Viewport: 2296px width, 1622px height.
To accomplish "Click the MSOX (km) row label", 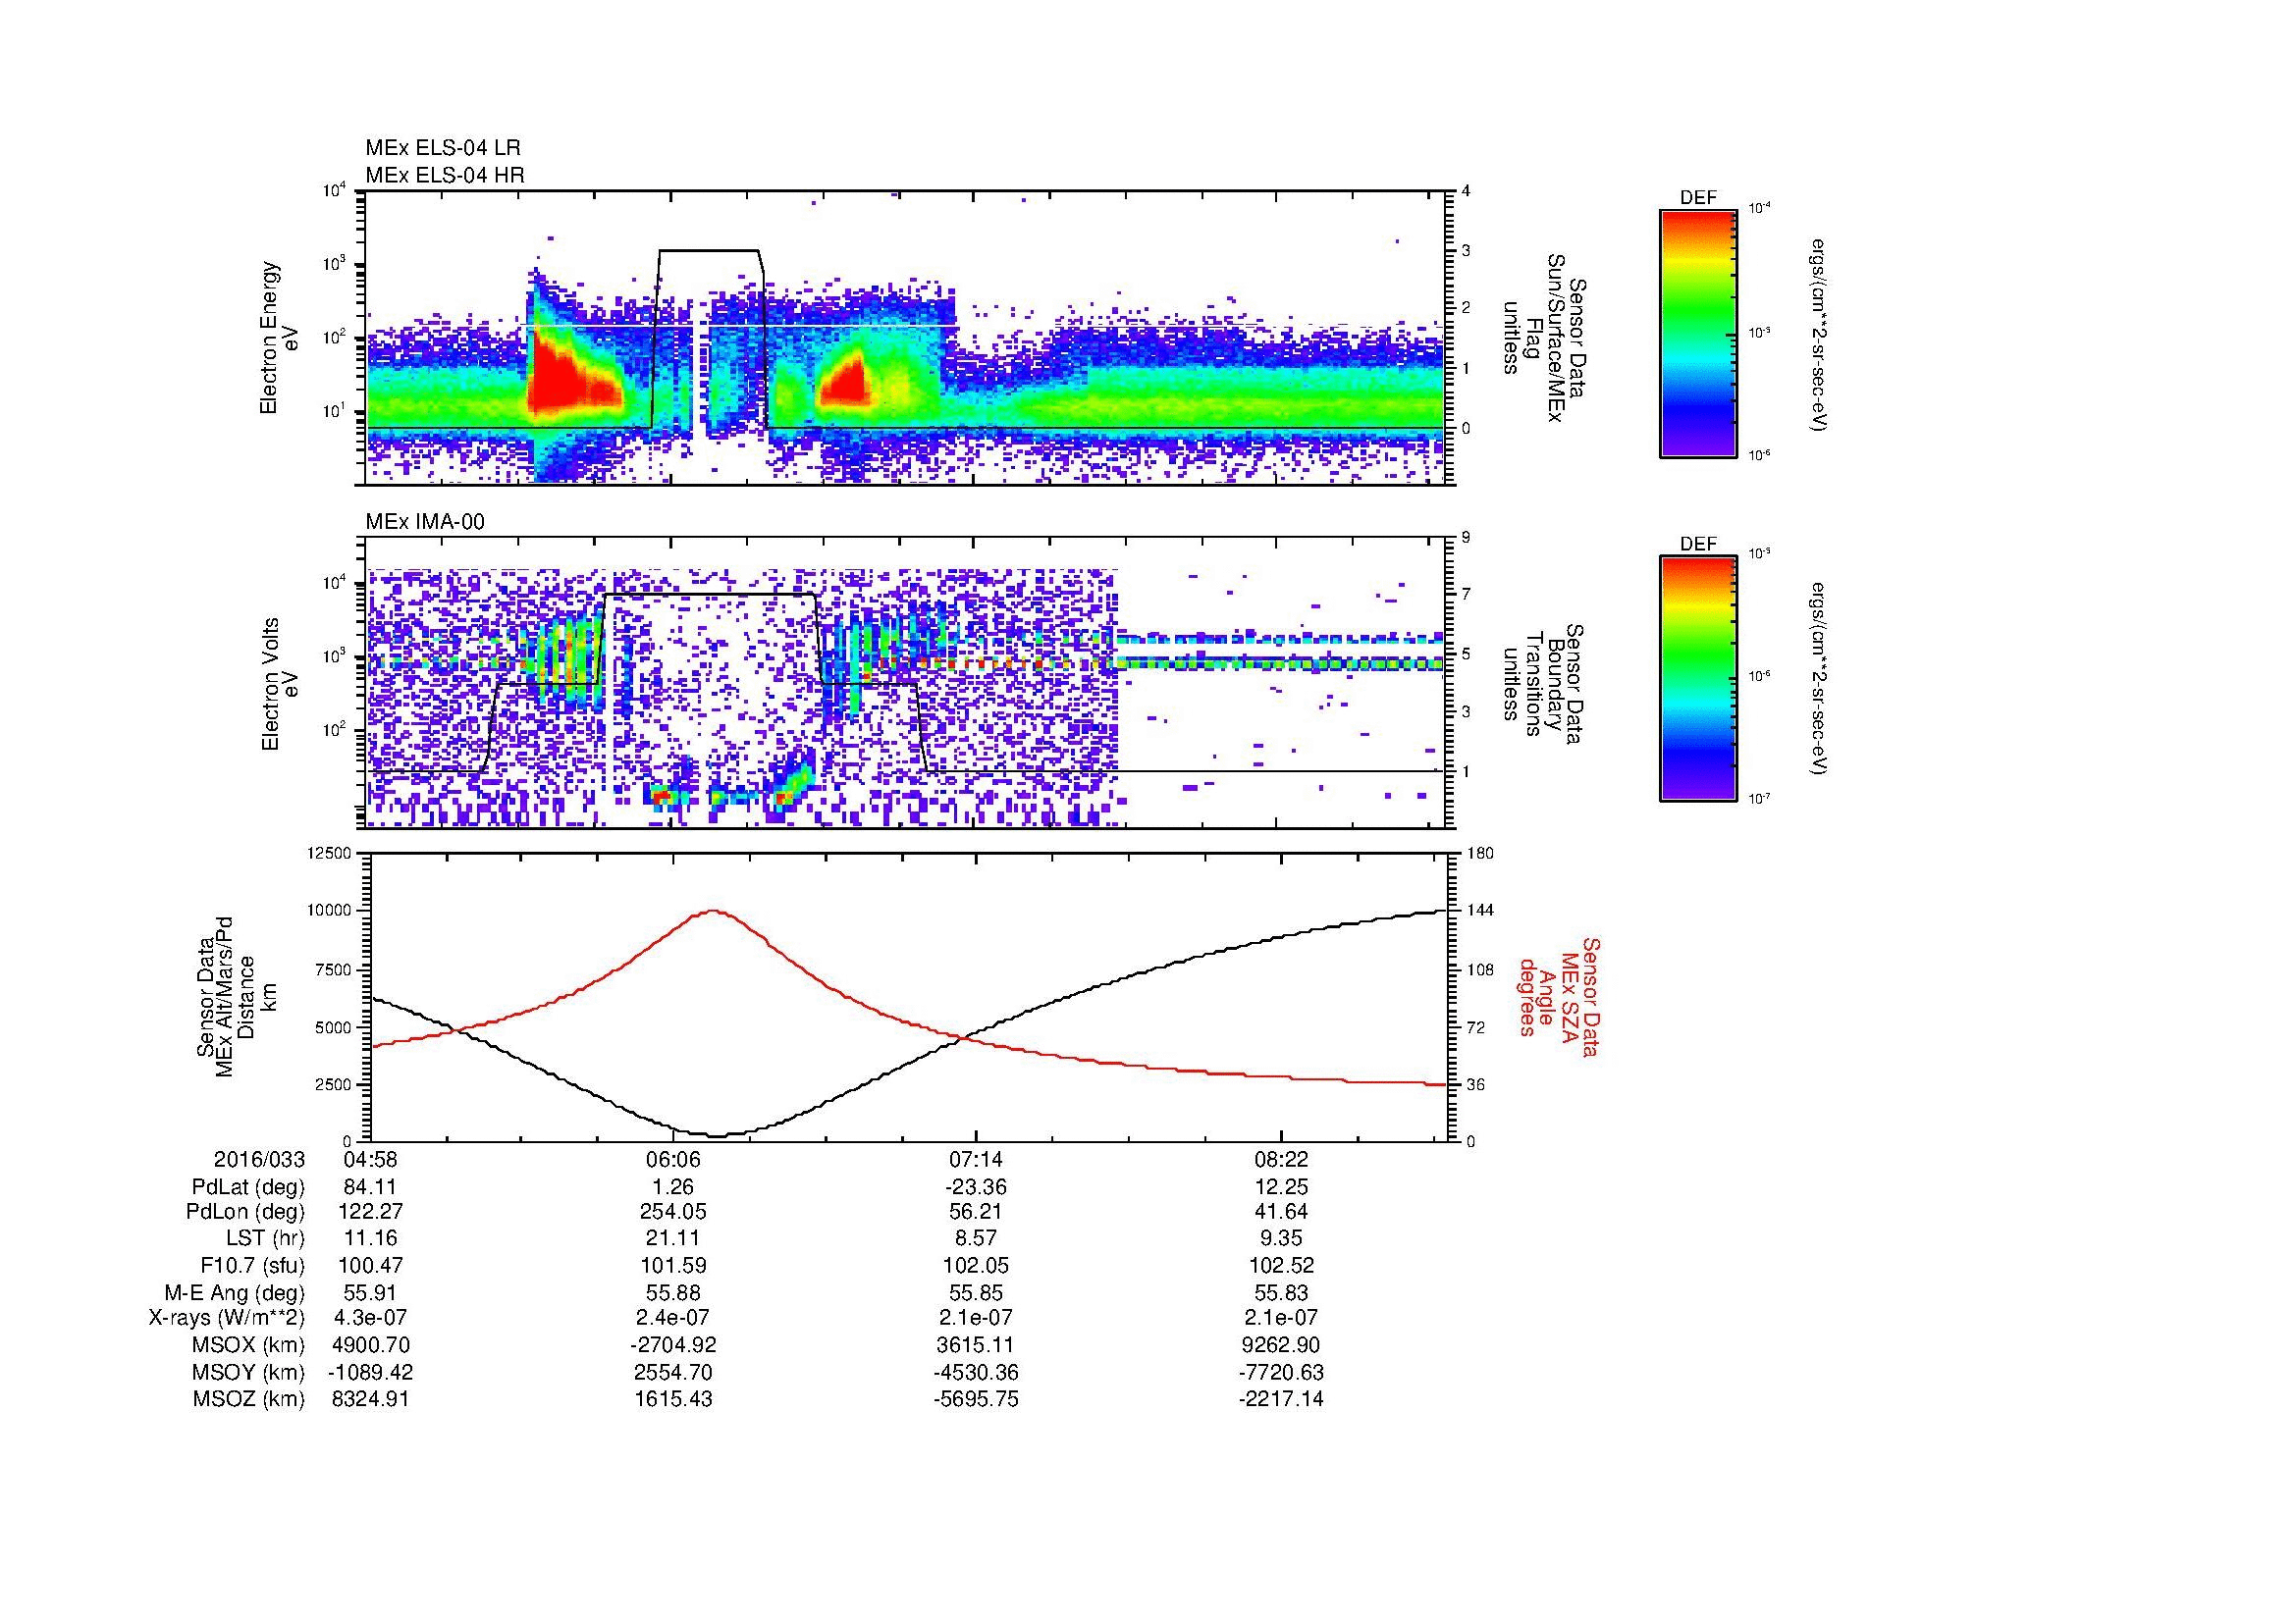I will [x=248, y=1345].
